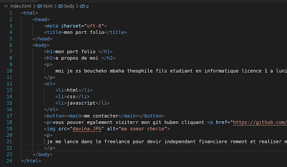Click the 'me contacter' button text on line 17
This screenshot has height=167, width=287.
[x=101, y=116]
